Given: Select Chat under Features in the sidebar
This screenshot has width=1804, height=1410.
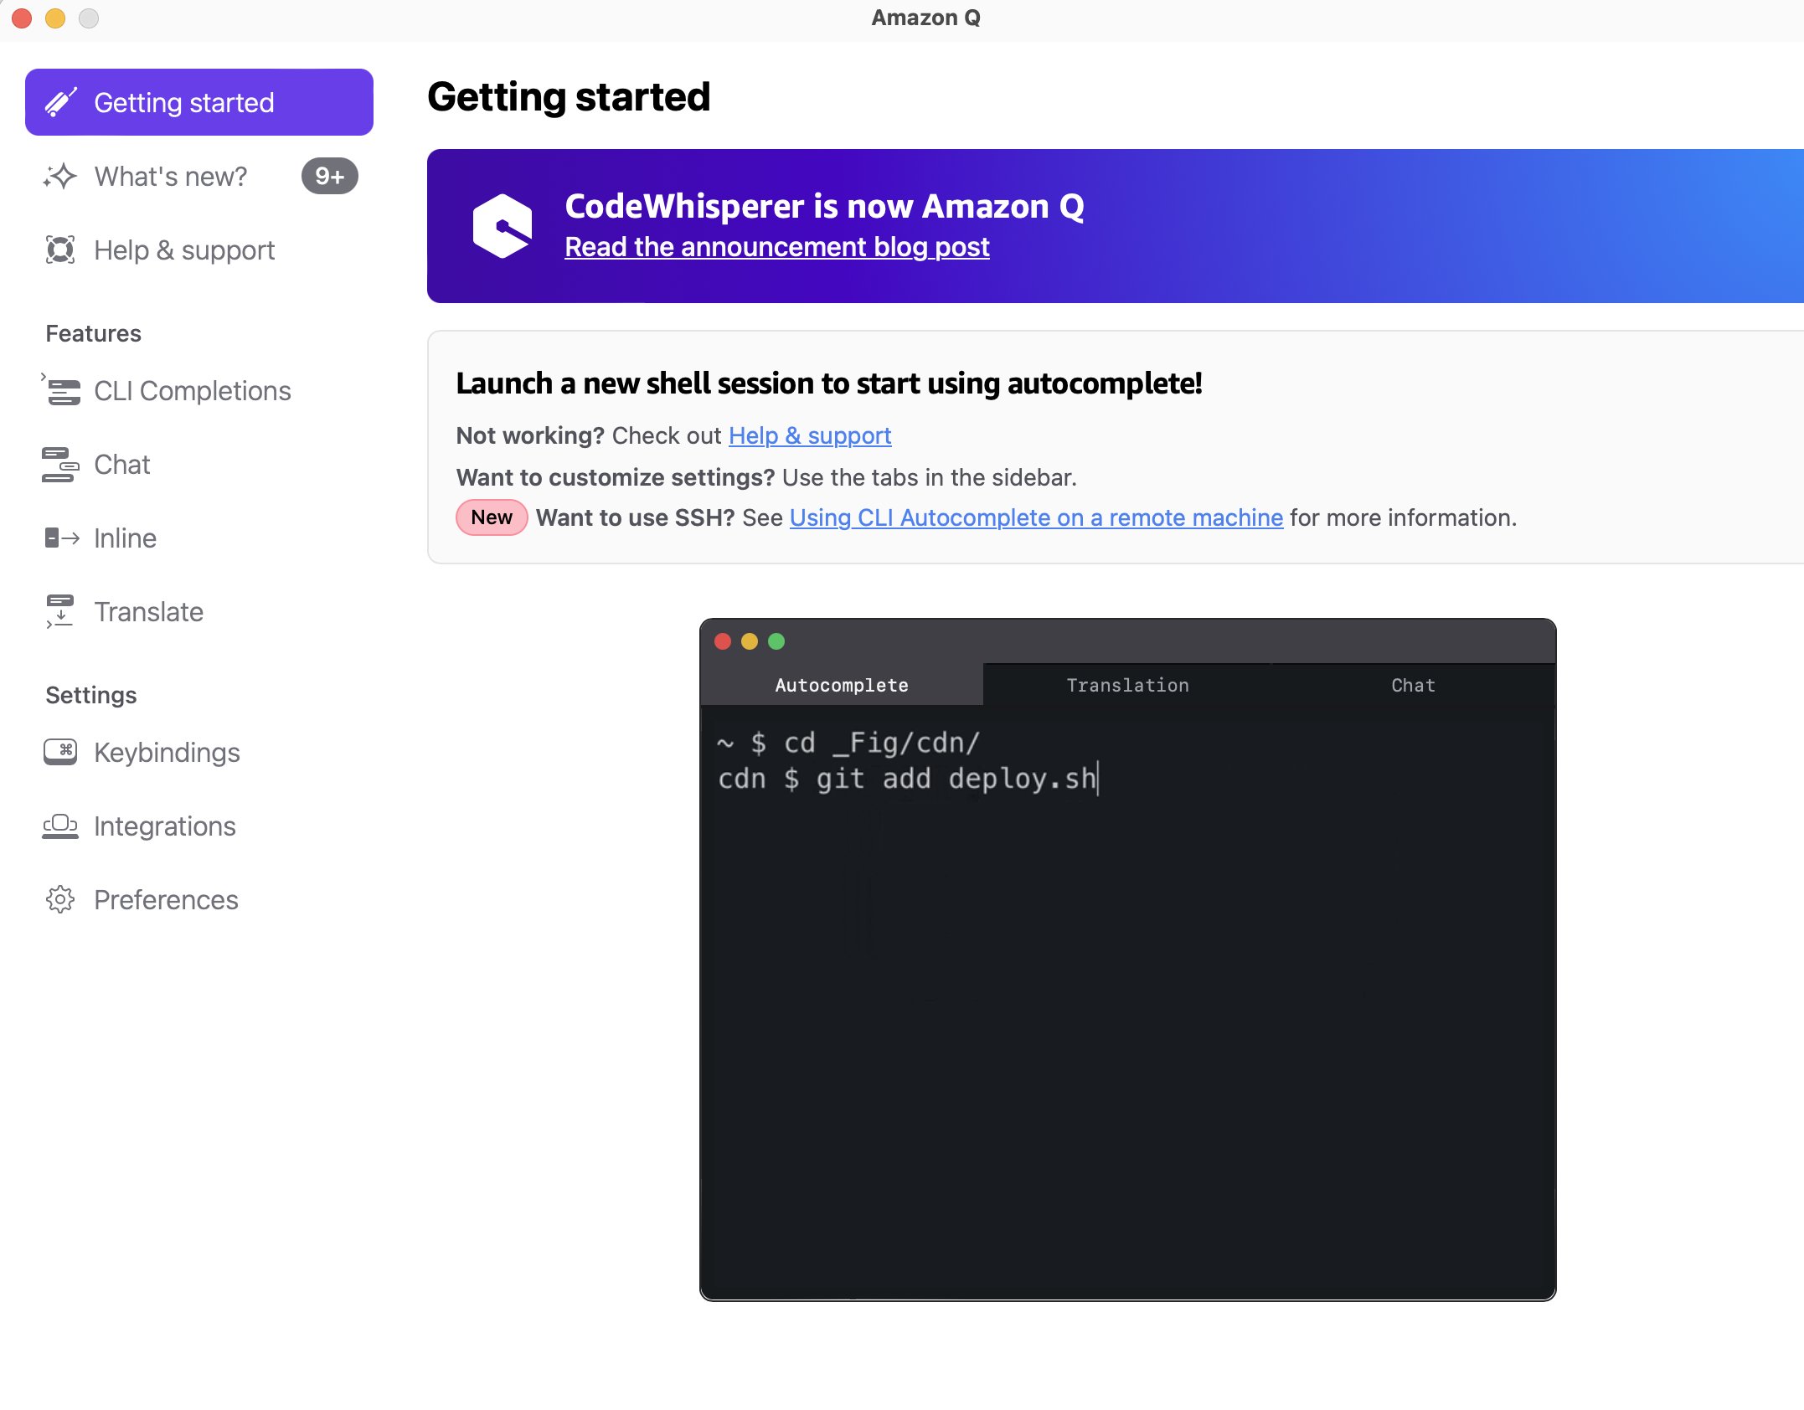Looking at the screenshot, I should 199,464.
